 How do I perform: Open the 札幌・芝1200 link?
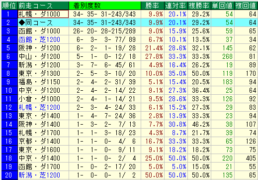tap(39, 107)
